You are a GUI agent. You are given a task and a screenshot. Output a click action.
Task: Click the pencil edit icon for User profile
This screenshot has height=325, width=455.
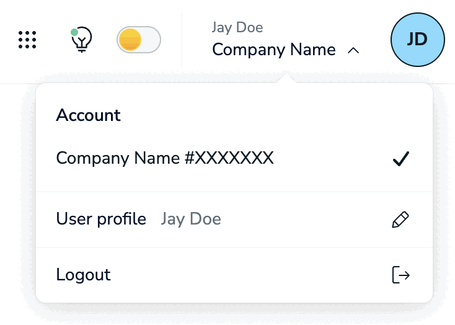[x=400, y=220]
